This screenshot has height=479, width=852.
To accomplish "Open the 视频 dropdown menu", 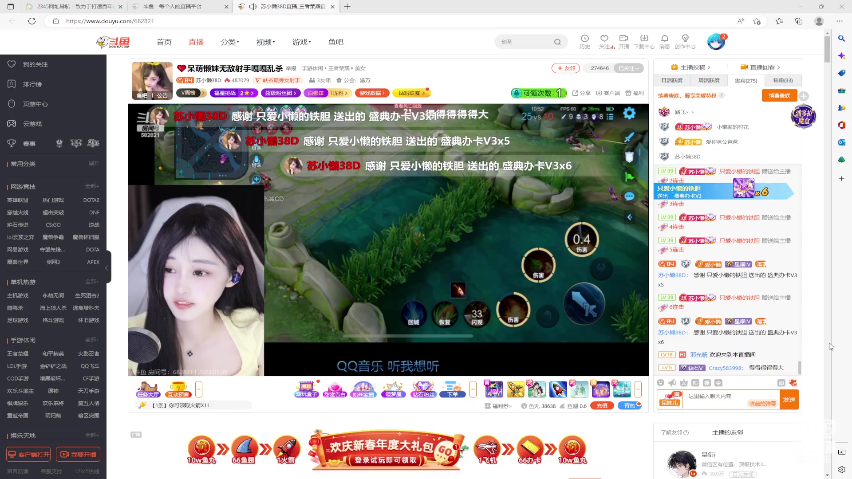I will 265,42.
